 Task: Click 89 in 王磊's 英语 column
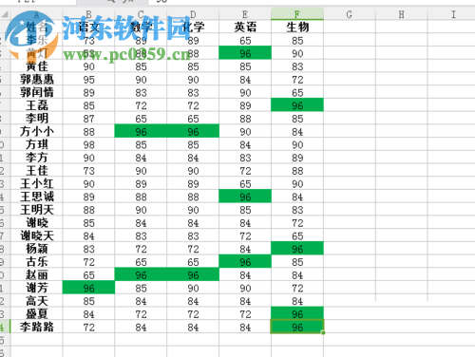(x=245, y=105)
